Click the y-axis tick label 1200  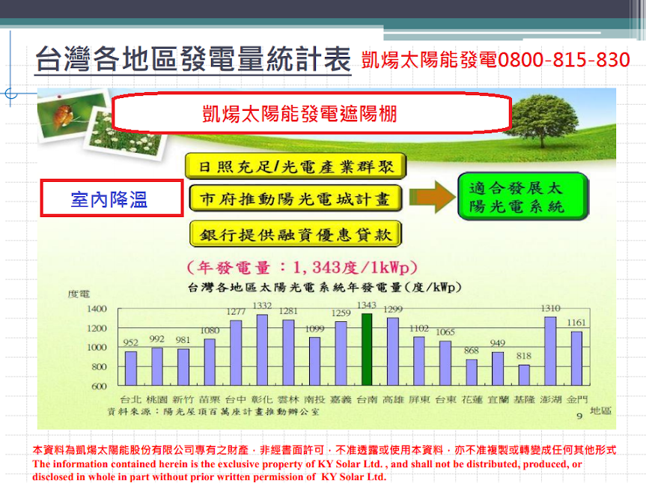(97, 329)
